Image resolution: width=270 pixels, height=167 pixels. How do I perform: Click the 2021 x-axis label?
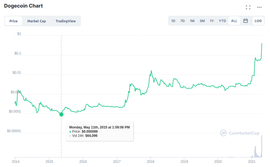point(252,161)
